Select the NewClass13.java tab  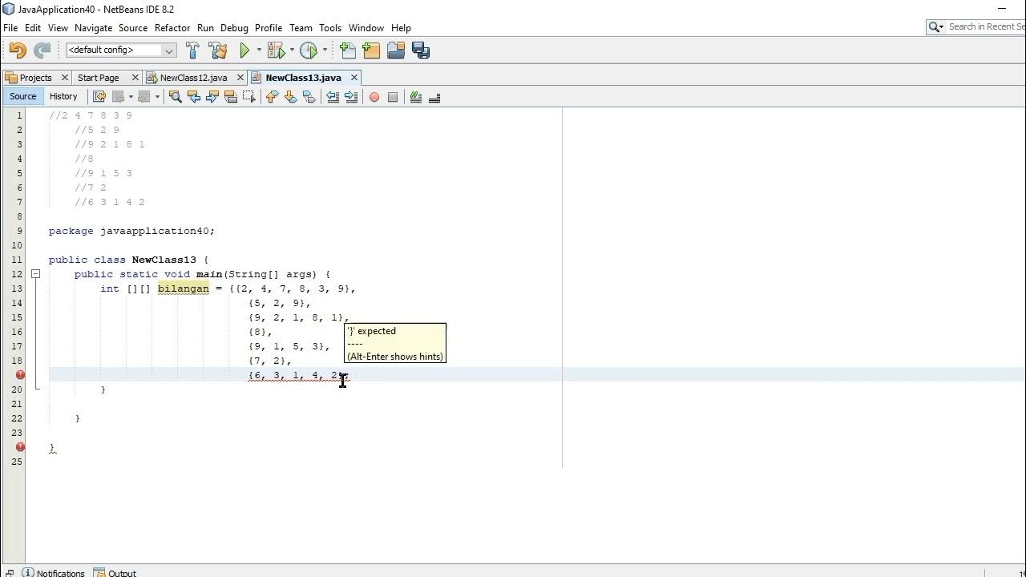pyautogui.click(x=303, y=78)
